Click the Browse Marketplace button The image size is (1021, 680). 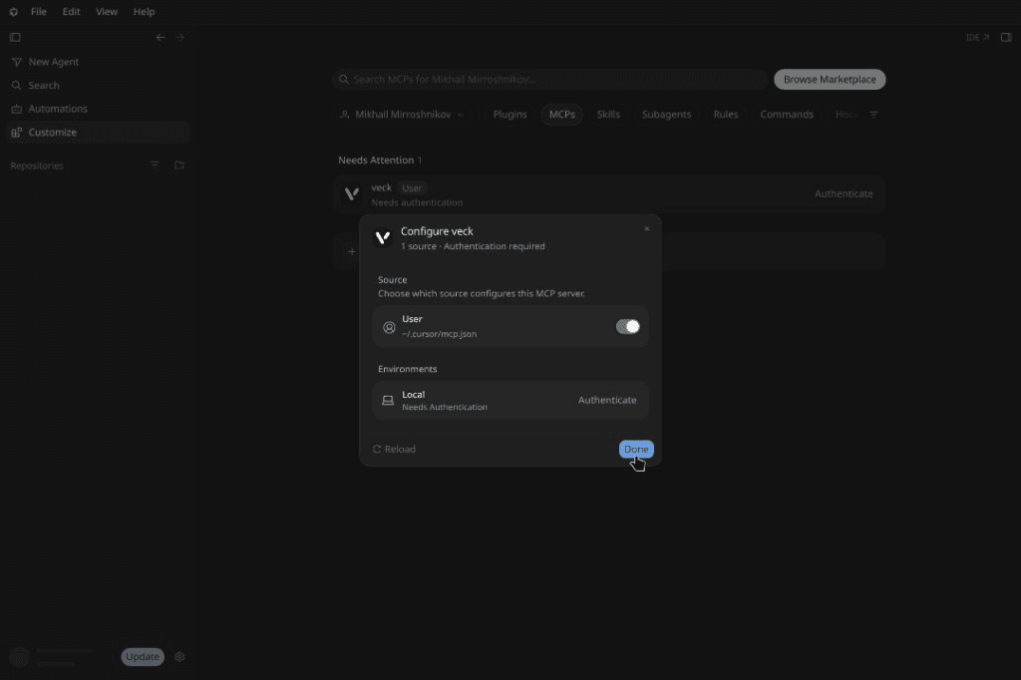(830, 80)
